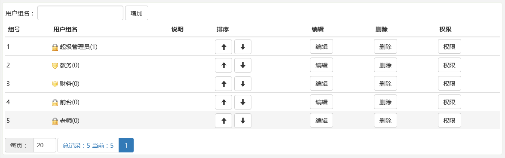The height and width of the screenshot is (158, 505).
Task: Delete the 老师 group
Action: tap(386, 121)
